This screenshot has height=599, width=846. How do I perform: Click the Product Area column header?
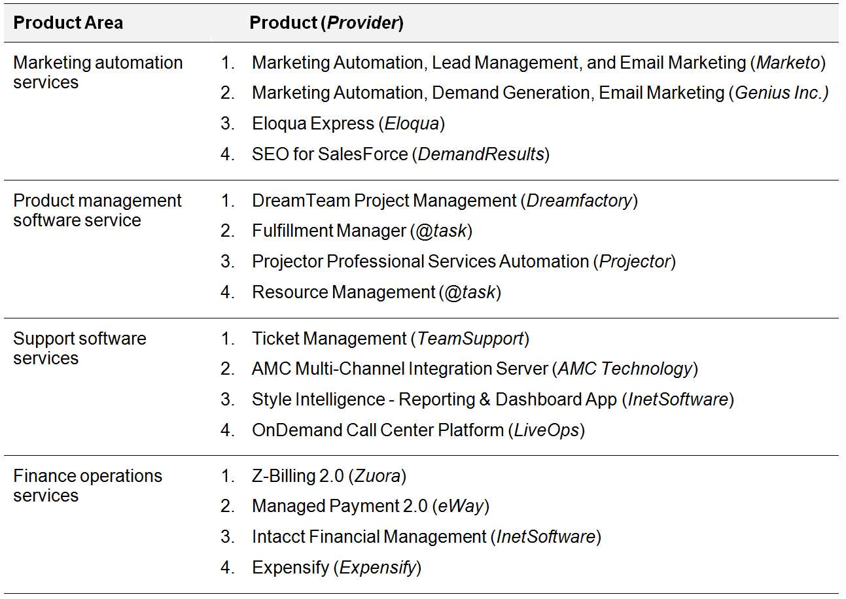(x=68, y=23)
